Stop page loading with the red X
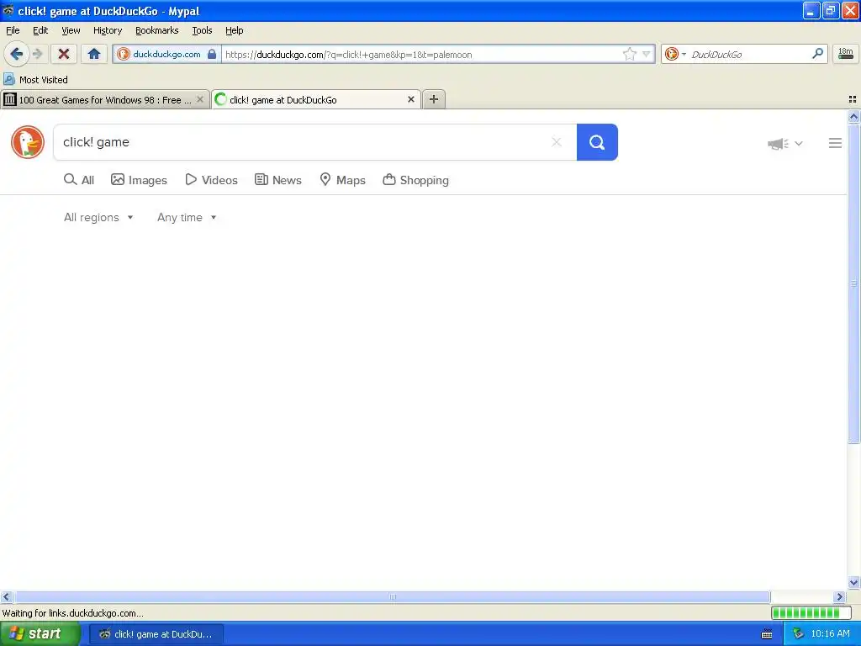This screenshot has height=646, width=861. tap(64, 54)
